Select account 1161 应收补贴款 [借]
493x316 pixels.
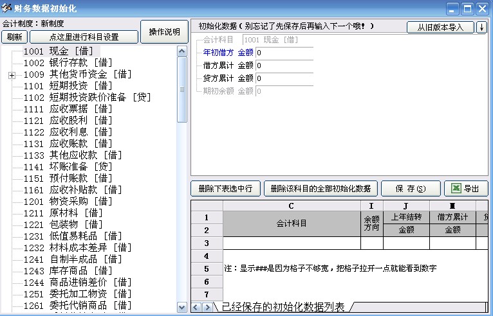tap(73, 190)
